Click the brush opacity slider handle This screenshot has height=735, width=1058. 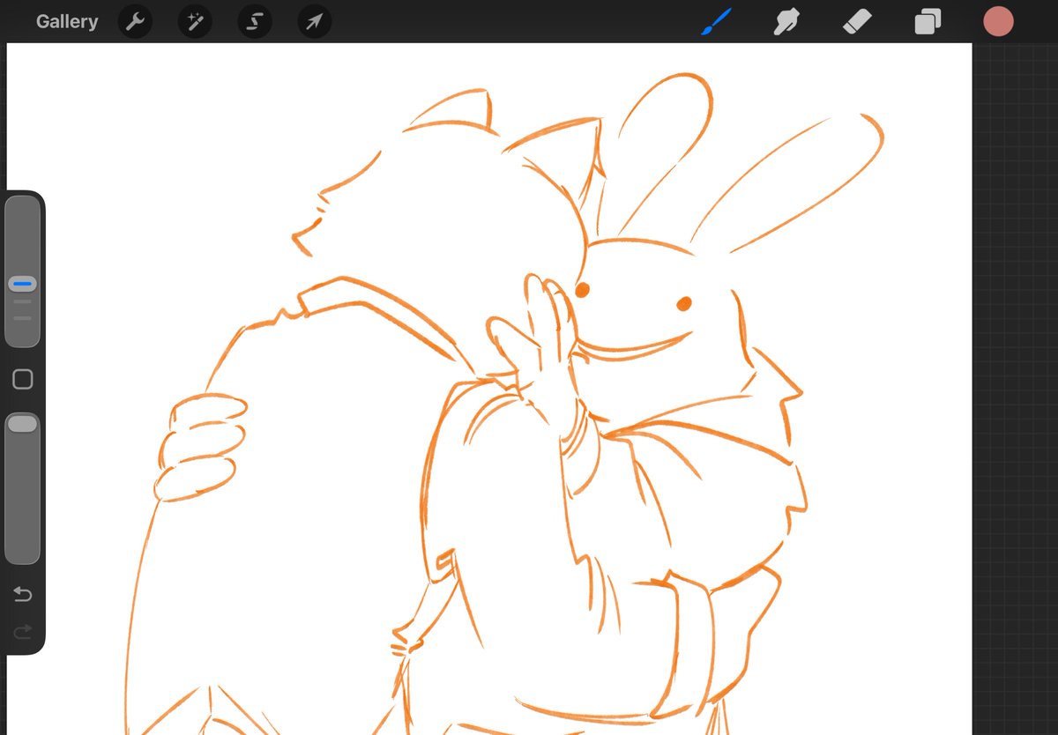click(22, 424)
